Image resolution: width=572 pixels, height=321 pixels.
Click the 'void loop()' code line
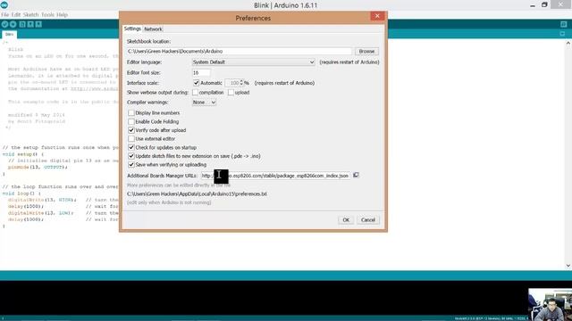[x=21, y=193]
